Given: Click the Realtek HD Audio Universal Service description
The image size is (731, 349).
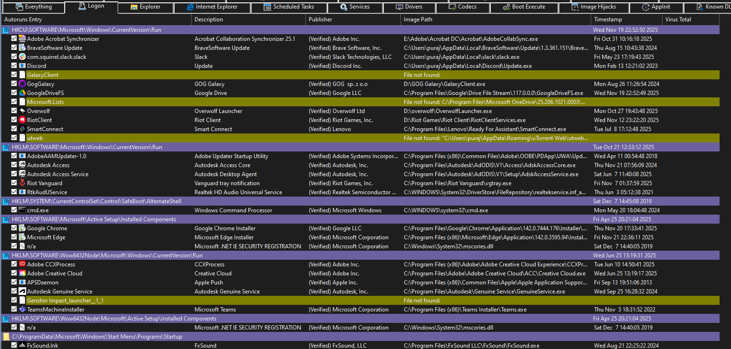Looking at the screenshot, I should pyautogui.click(x=238, y=192).
